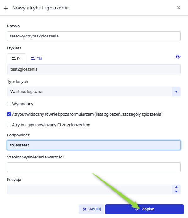The image size is (188, 218).
Task: Click the plus icon in dialog header
Action: [6, 8]
